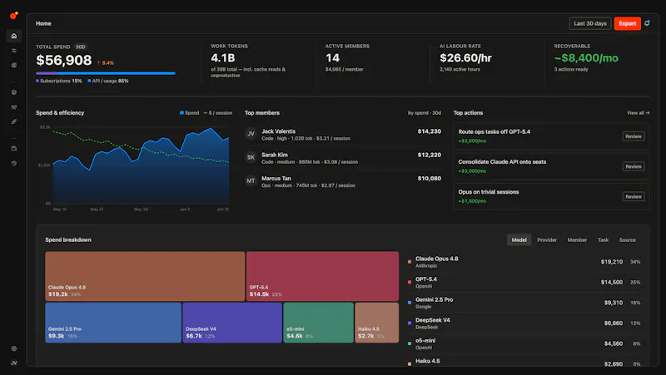This screenshot has width=666, height=375.
Task: Open the history clock icon in sidebar
Action: (x=14, y=163)
